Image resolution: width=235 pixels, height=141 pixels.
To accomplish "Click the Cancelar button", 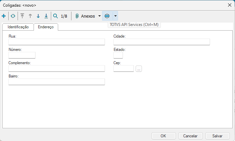I will pyautogui.click(x=190, y=136).
